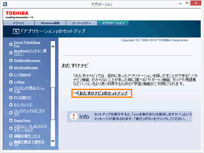This screenshot has height=153, width=204.
Task: Choose i-filter in the sidebar
Action: pyautogui.click(x=19, y=82)
